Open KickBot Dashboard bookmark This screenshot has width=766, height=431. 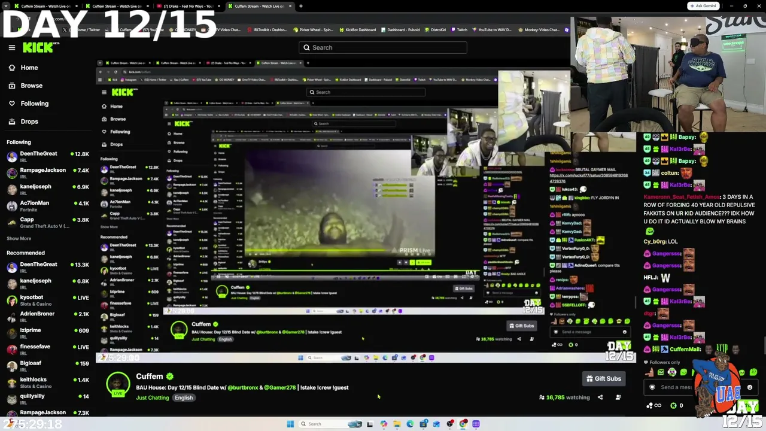point(357,30)
